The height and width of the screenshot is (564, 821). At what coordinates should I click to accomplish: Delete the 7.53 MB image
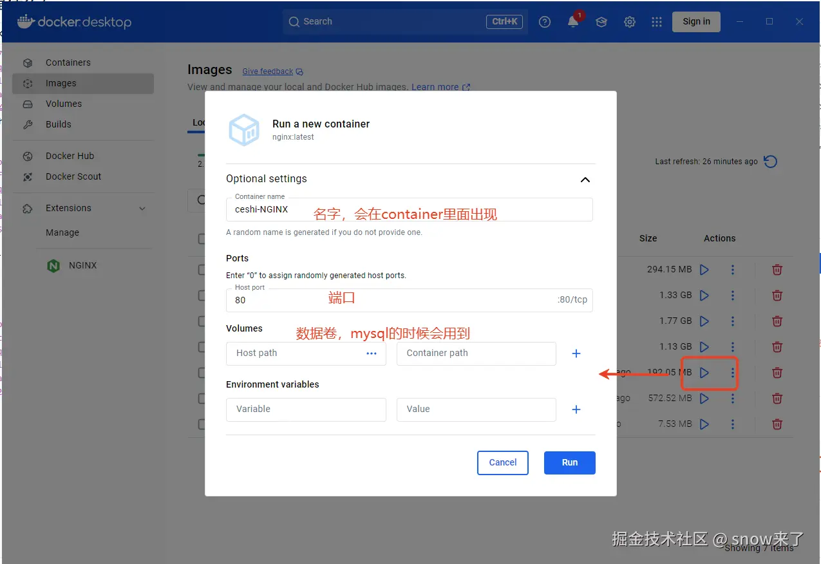(777, 424)
